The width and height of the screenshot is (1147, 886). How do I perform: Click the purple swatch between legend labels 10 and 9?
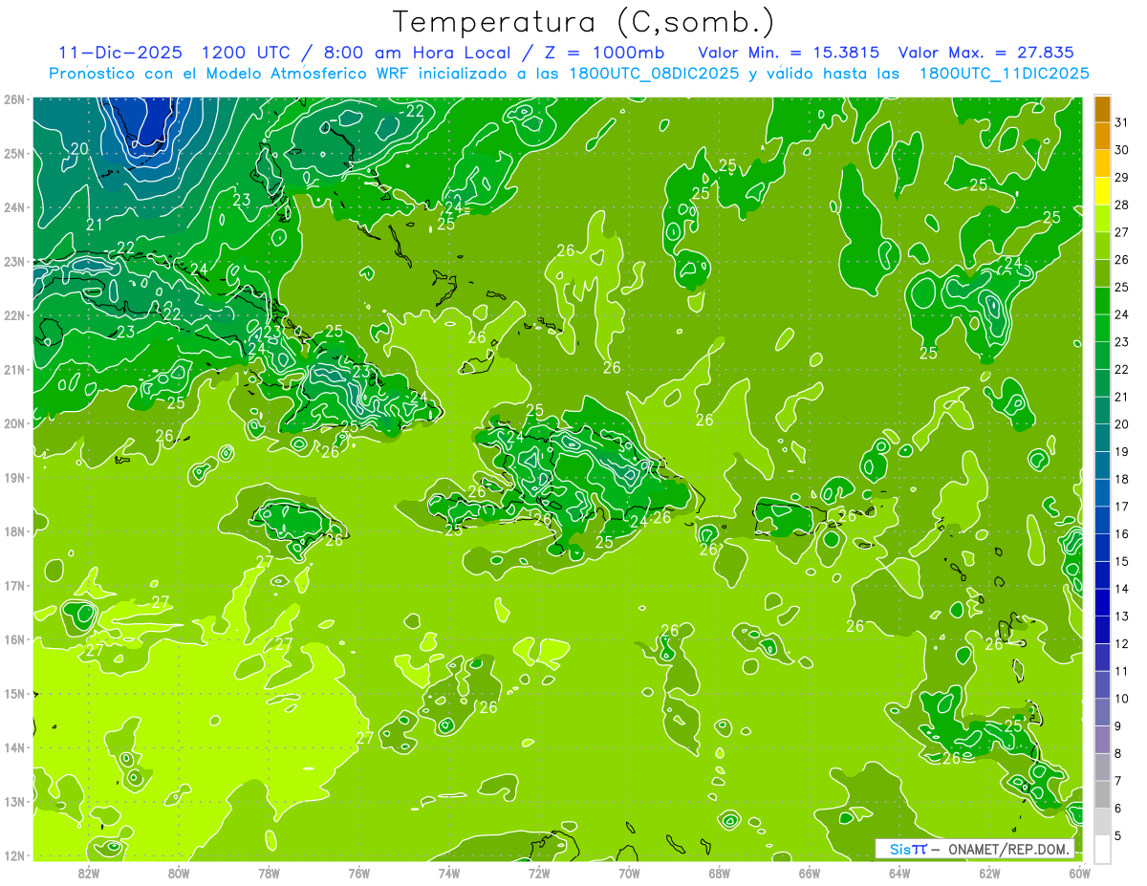[1102, 712]
